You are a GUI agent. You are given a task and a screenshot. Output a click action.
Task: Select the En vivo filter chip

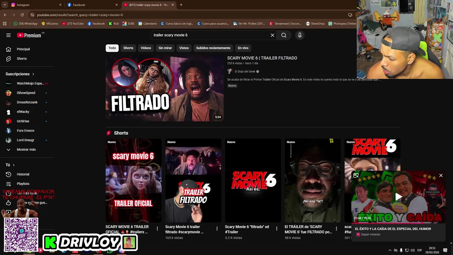click(243, 48)
